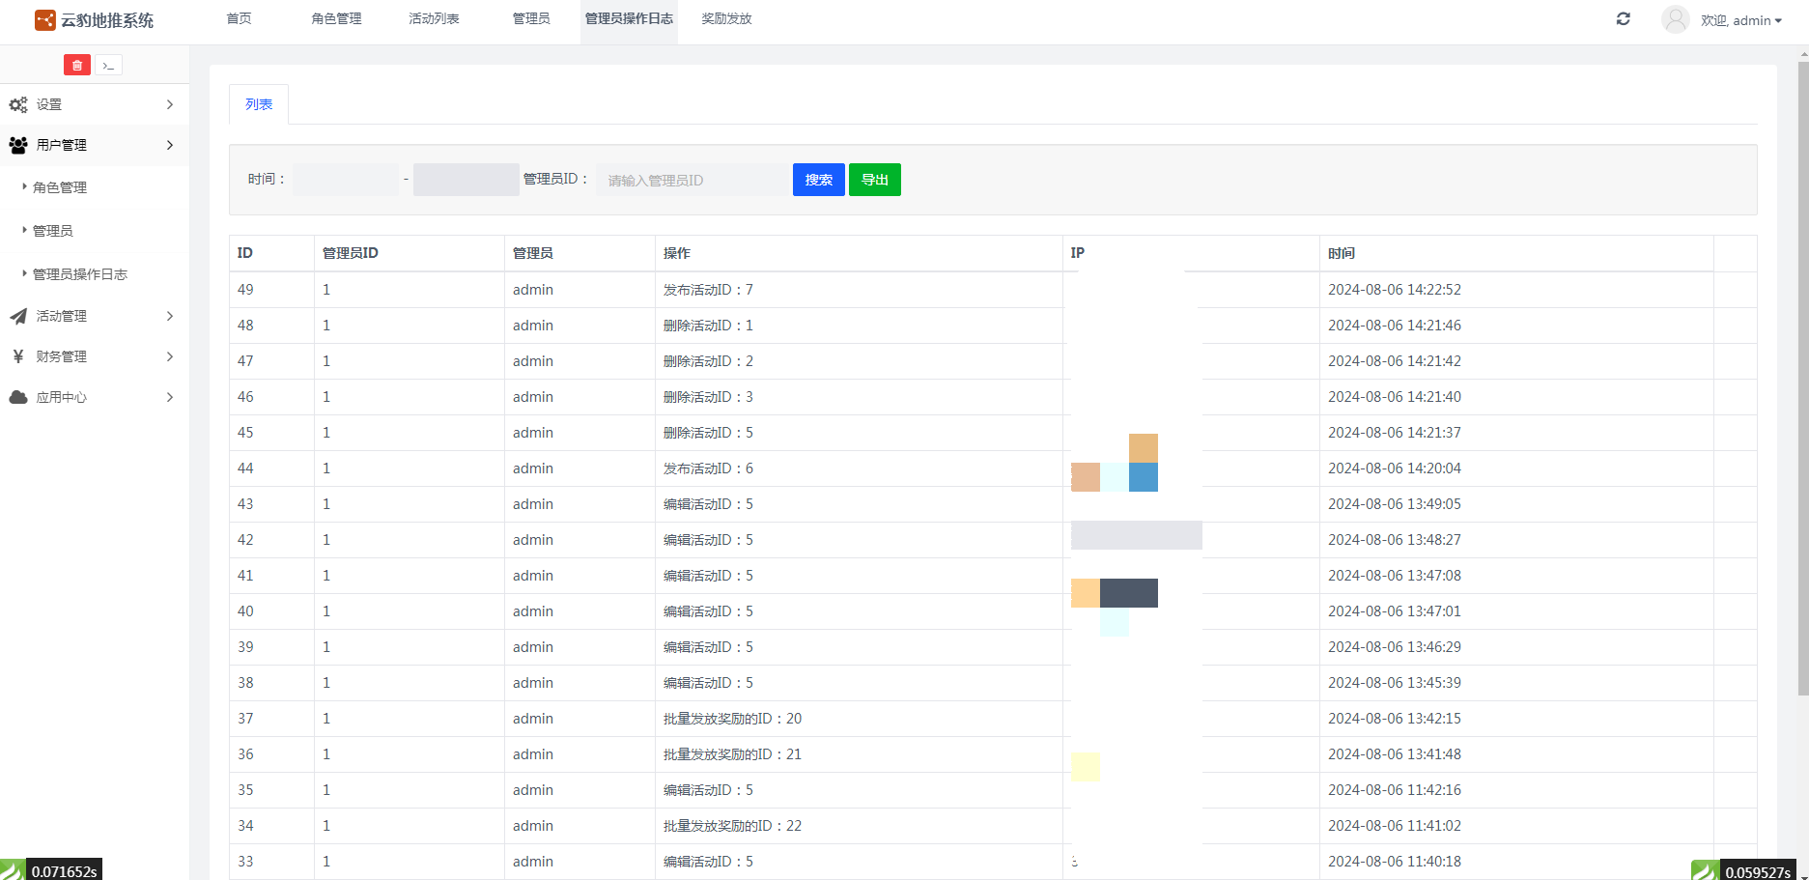Click the refresh icon in top bar
This screenshot has width=1809, height=880.
1624,19
